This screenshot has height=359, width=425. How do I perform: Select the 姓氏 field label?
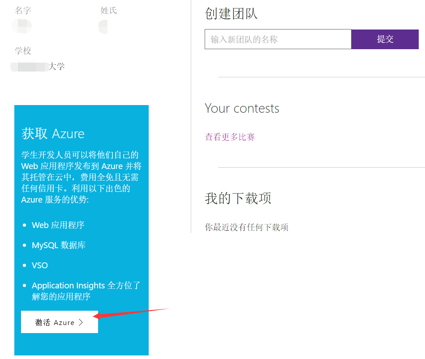pyautogui.click(x=108, y=11)
